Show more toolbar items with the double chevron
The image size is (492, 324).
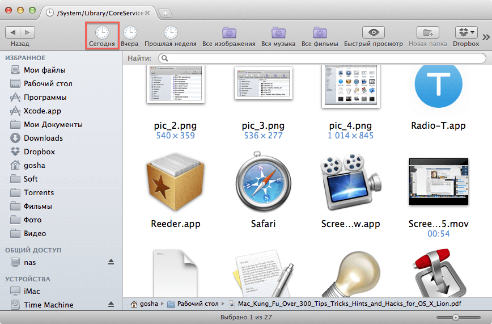[x=486, y=37]
